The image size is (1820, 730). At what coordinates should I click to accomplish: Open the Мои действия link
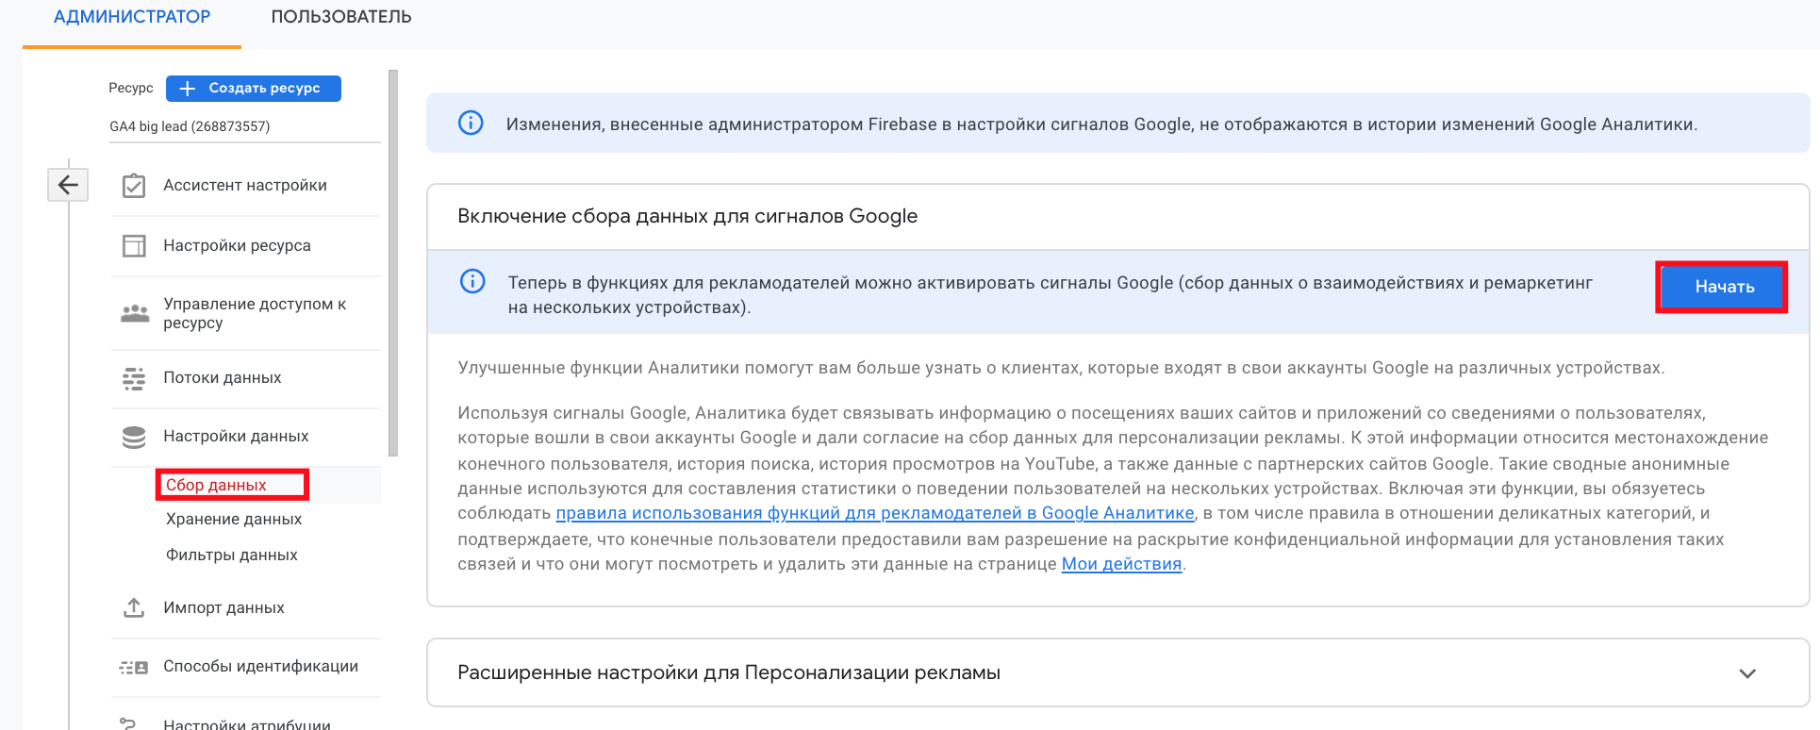pyautogui.click(x=1121, y=564)
